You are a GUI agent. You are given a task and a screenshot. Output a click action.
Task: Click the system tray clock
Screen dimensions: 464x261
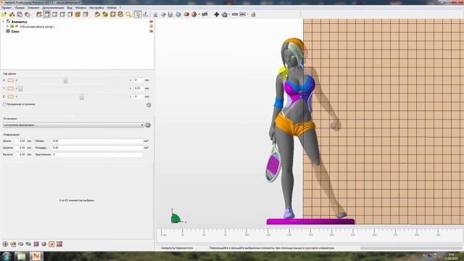point(451,256)
